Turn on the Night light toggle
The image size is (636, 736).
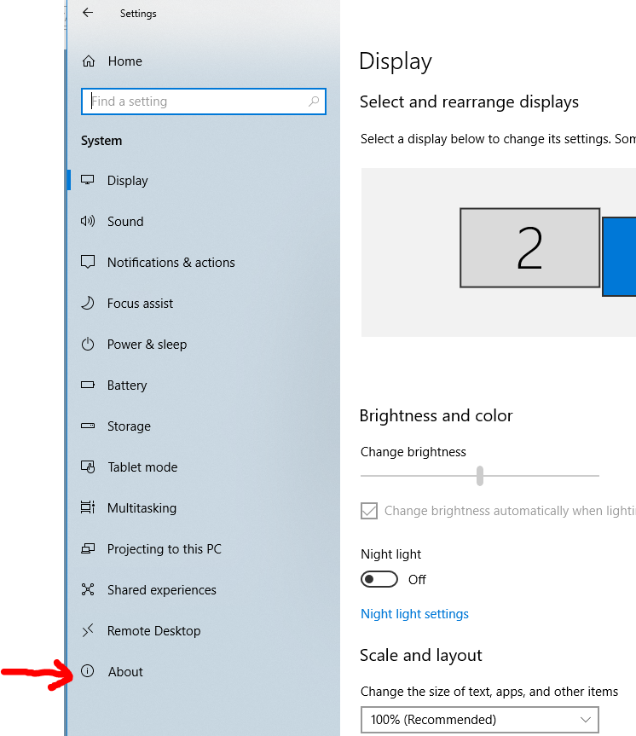[379, 580]
